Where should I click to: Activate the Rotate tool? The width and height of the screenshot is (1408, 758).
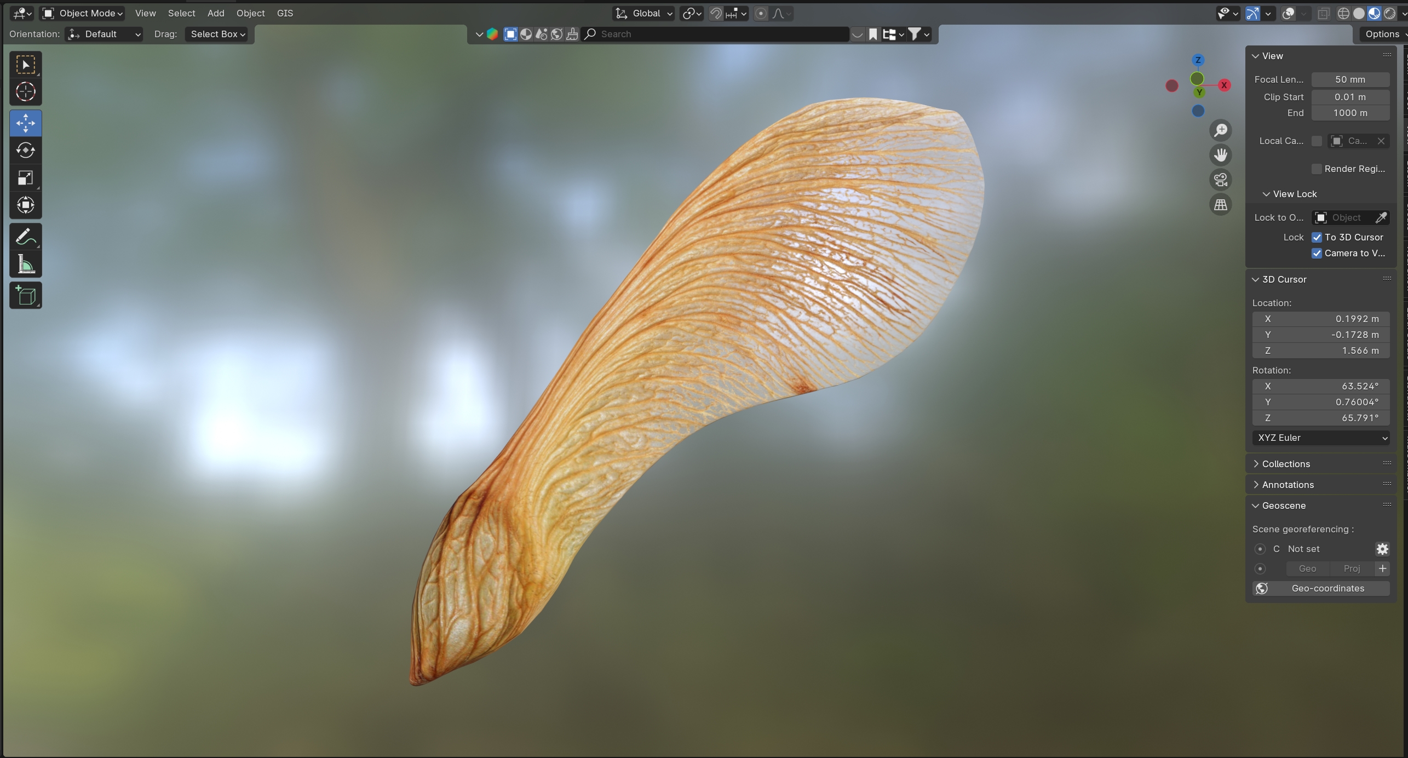click(x=25, y=150)
